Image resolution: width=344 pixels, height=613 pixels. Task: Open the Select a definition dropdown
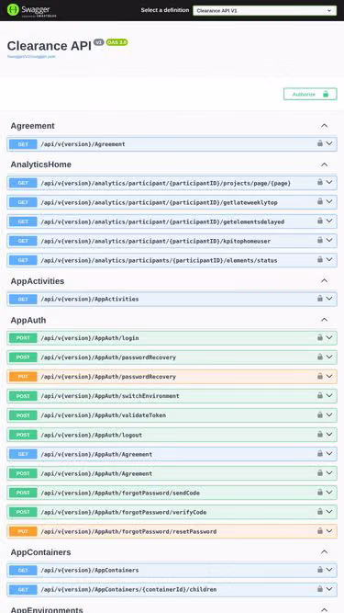[265, 10]
